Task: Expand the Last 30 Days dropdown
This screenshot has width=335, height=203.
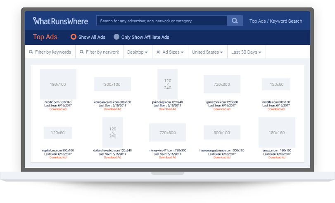Action: [246, 52]
